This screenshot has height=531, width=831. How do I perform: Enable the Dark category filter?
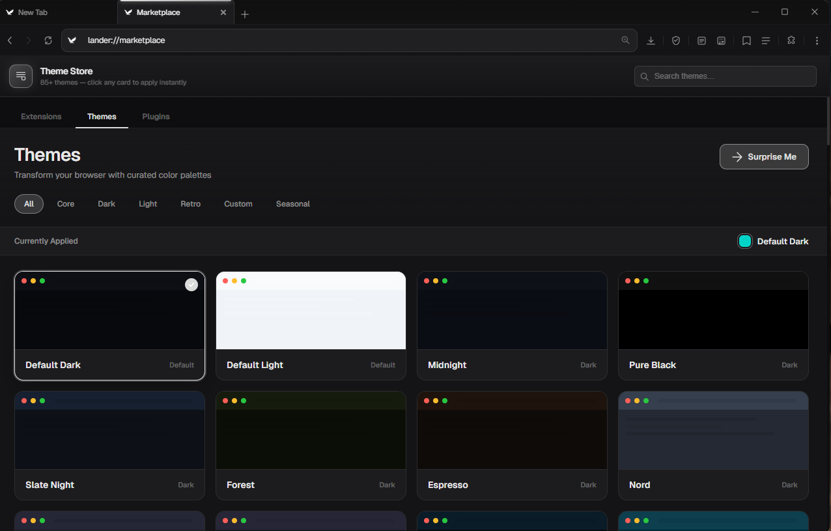pos(106,203)
